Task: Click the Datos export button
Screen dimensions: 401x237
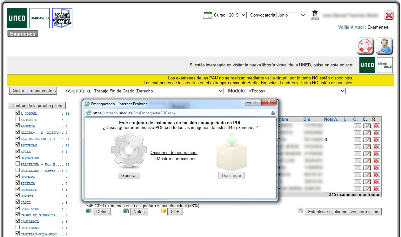Action: point(102,212)
